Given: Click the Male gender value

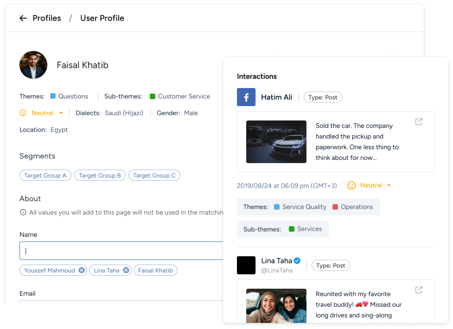Looking at the screenshot, I should click(x=191, y=113).
